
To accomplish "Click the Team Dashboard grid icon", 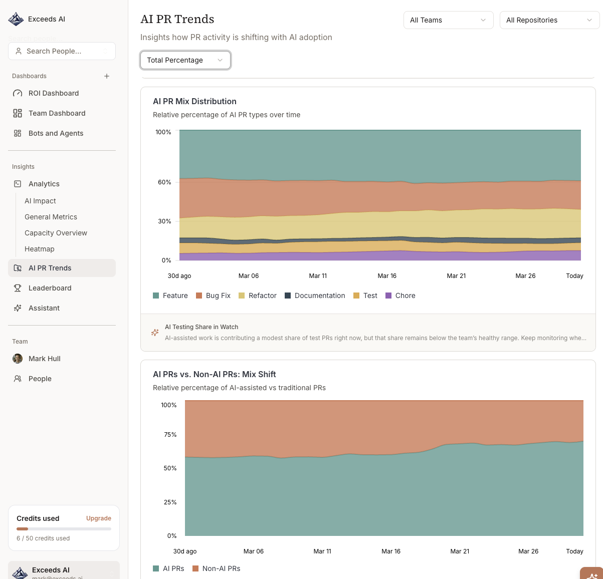I will point(18,113).
